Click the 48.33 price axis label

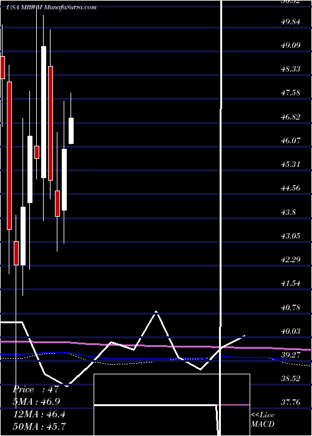click(x=291, y=69)
